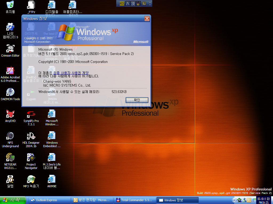
Task: Expand hidden system tray icons arrow
Action: 234,200
